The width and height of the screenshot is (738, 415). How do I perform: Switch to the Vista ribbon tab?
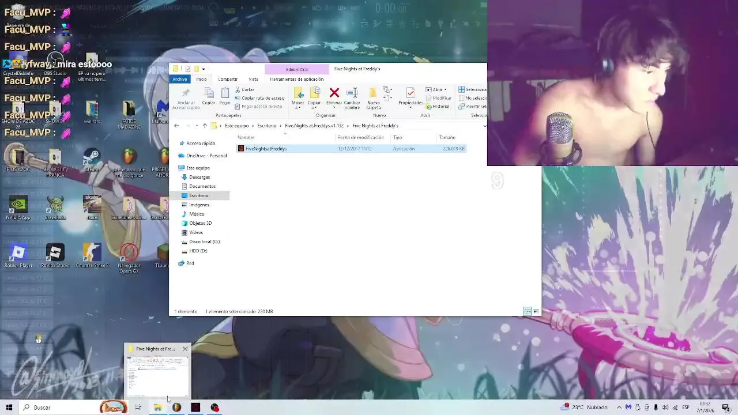pos(254,79)
